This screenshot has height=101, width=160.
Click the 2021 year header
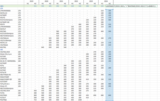pyautogui.click(x=61, y=1)
